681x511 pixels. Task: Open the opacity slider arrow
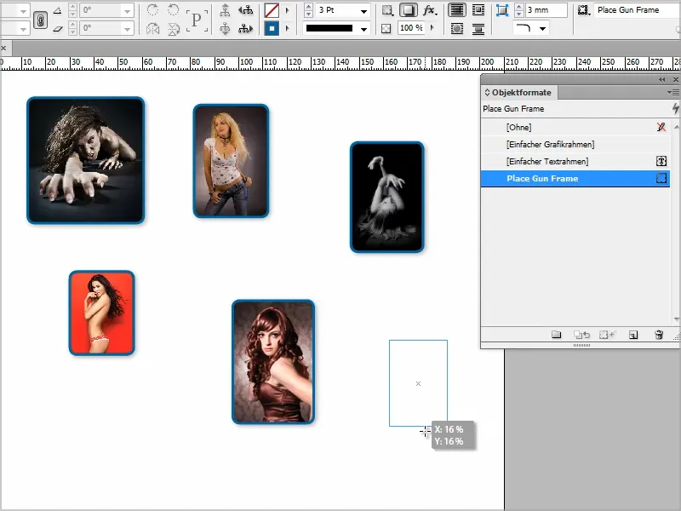coord(432,28)
